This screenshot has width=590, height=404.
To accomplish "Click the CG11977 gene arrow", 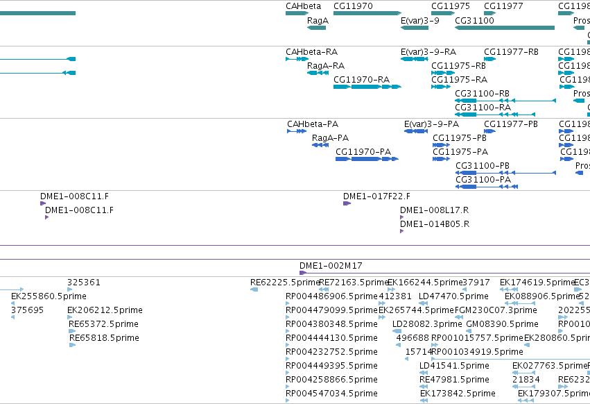I will point(490,13).
